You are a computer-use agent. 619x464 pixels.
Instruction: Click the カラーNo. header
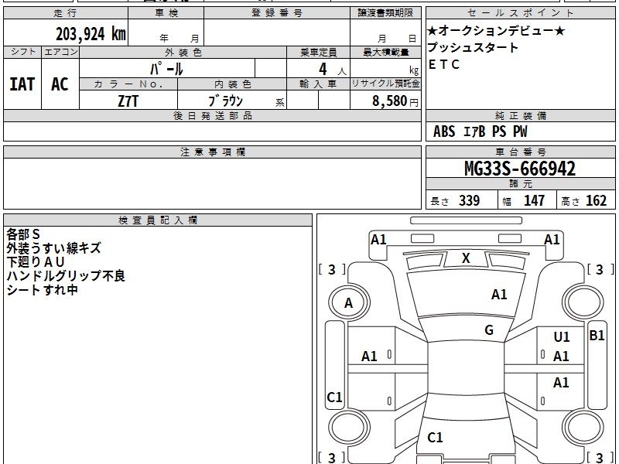point(128,84)
